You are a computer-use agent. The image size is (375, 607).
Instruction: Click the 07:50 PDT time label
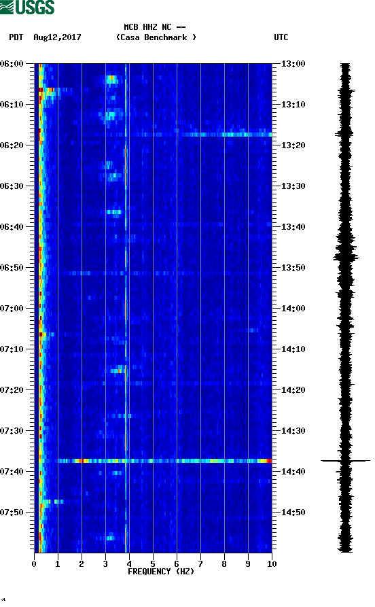click(x=12, y=512)
